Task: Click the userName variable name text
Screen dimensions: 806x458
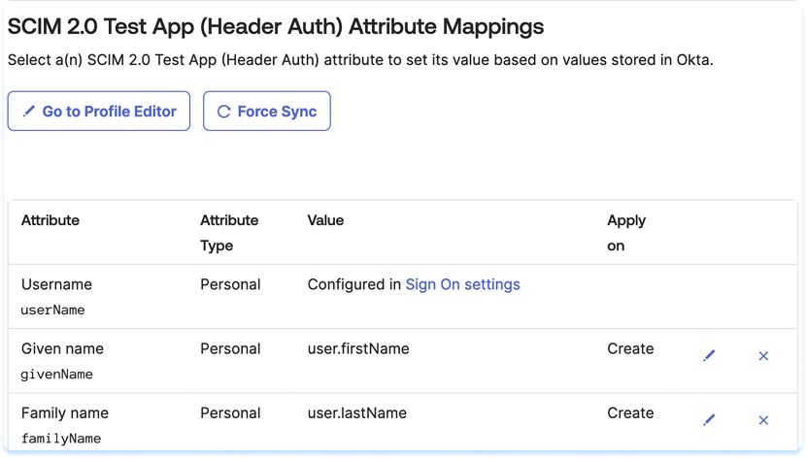Action: click(53, 311)
